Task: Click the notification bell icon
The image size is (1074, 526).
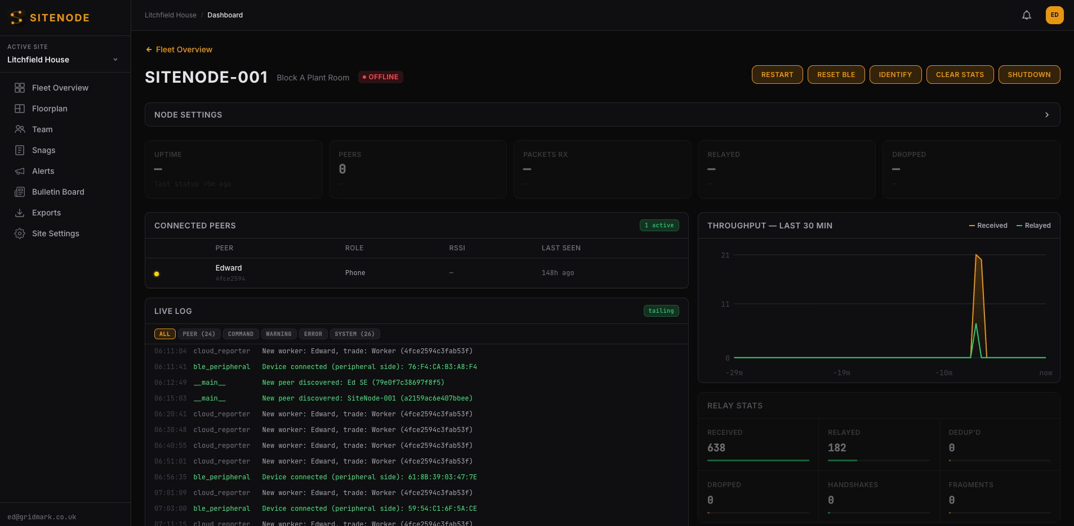Action: pos(1026,15)
